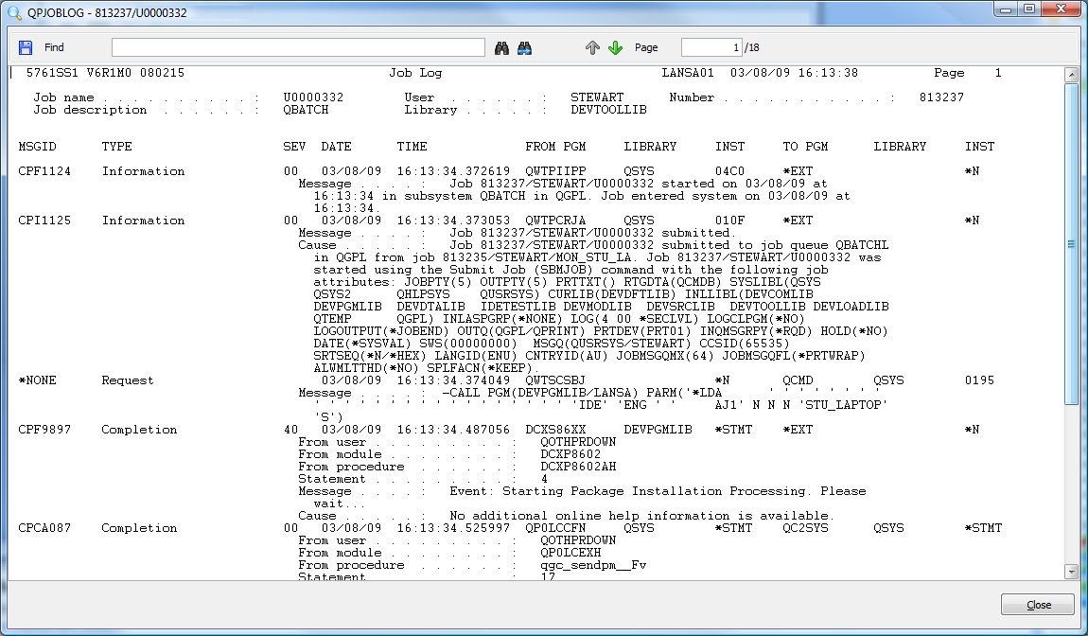Click procedure name DCXP8602AH

tap(579, 467)
